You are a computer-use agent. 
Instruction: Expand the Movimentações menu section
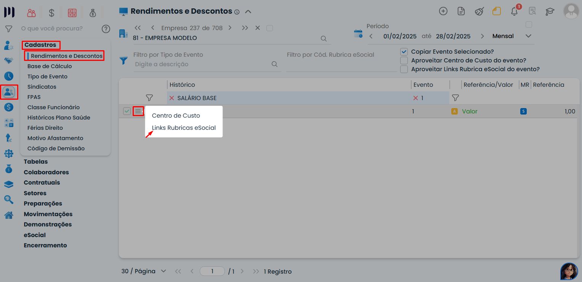(48, 214)
